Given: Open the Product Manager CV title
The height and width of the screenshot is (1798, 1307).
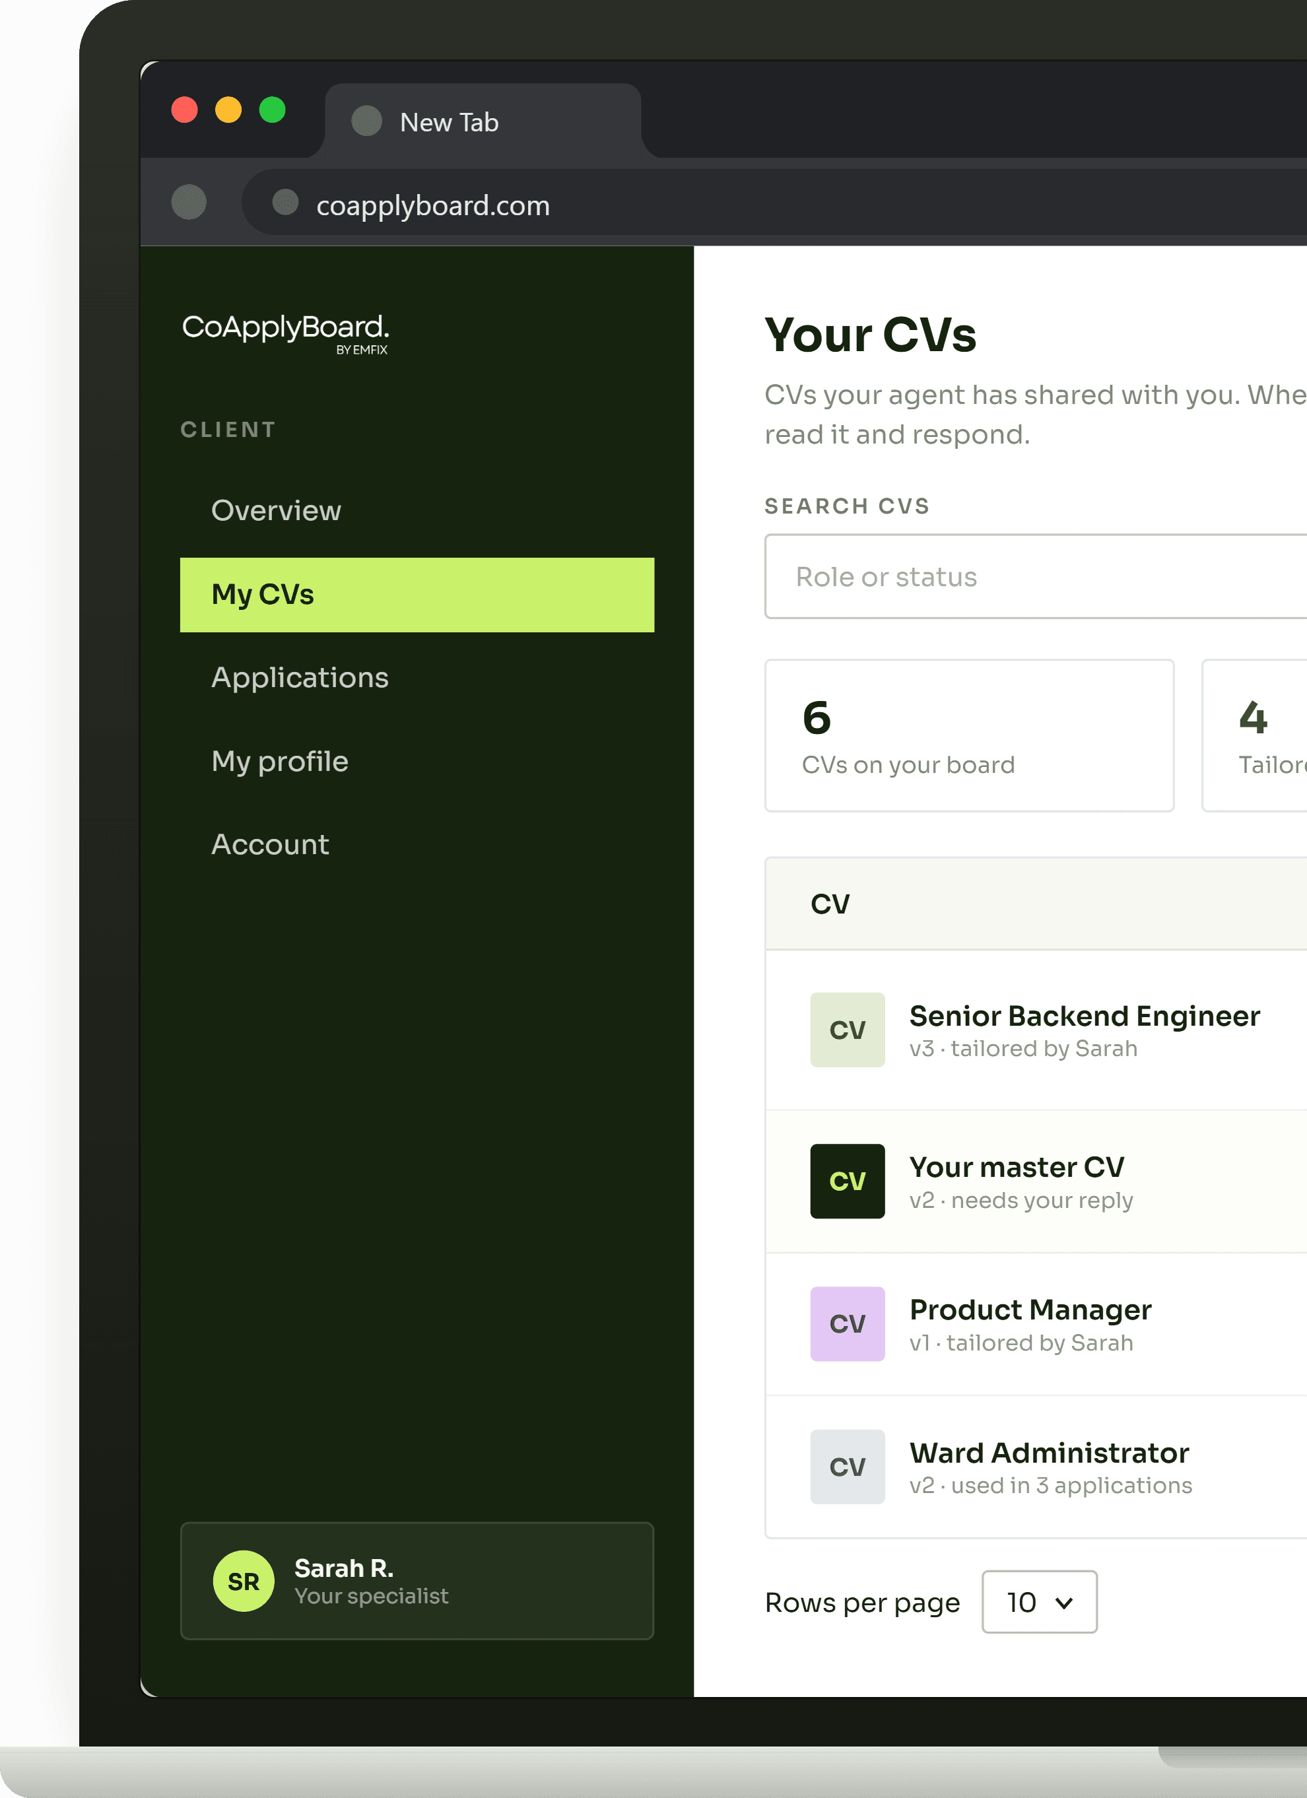Looking at the screenshot, I should (x=1030, y=1310).
